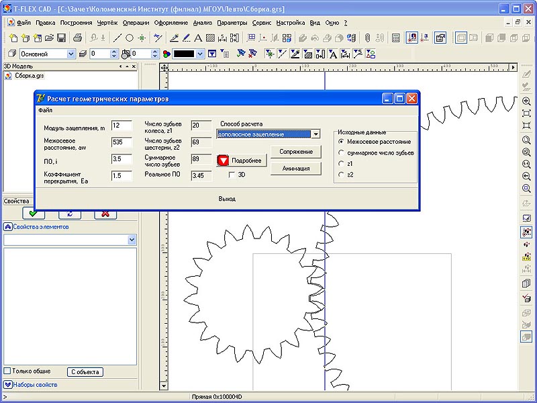This screenshot has height=403, width=537.
Task: Click the zoom 1:1 magnifier icon
Action: point(526,164)
